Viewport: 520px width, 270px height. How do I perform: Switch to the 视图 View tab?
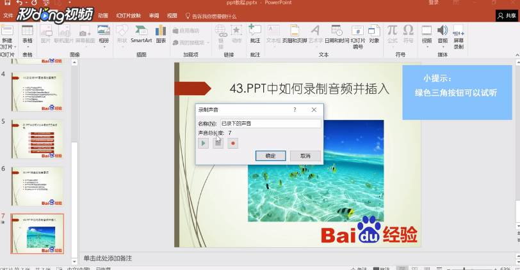[172, 15]
